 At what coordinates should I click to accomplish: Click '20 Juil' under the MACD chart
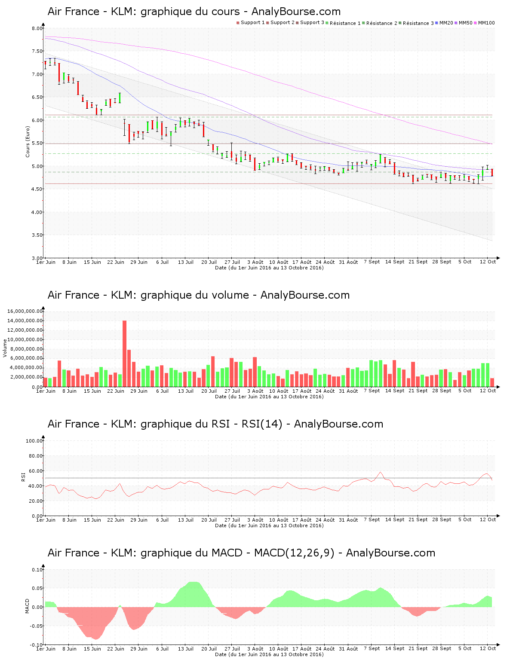209,649
